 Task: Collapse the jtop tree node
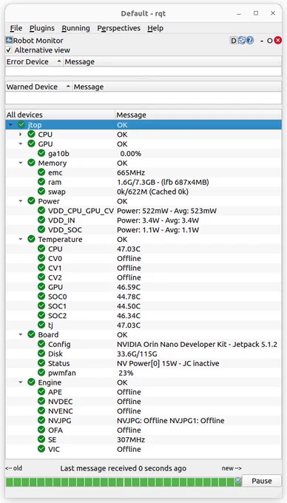11,125
